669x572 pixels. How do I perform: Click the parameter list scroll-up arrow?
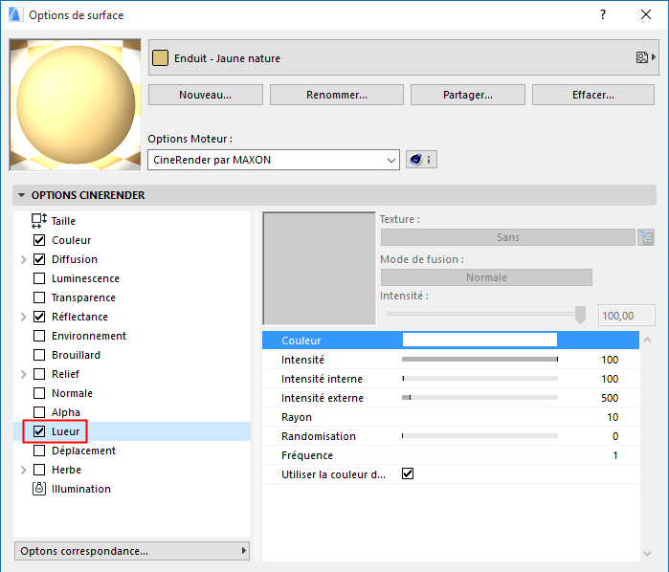(647, 340)
